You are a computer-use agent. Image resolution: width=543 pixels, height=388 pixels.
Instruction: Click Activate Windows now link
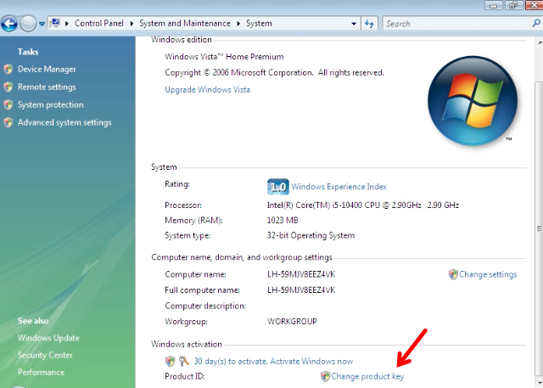(x=311, y=362)
